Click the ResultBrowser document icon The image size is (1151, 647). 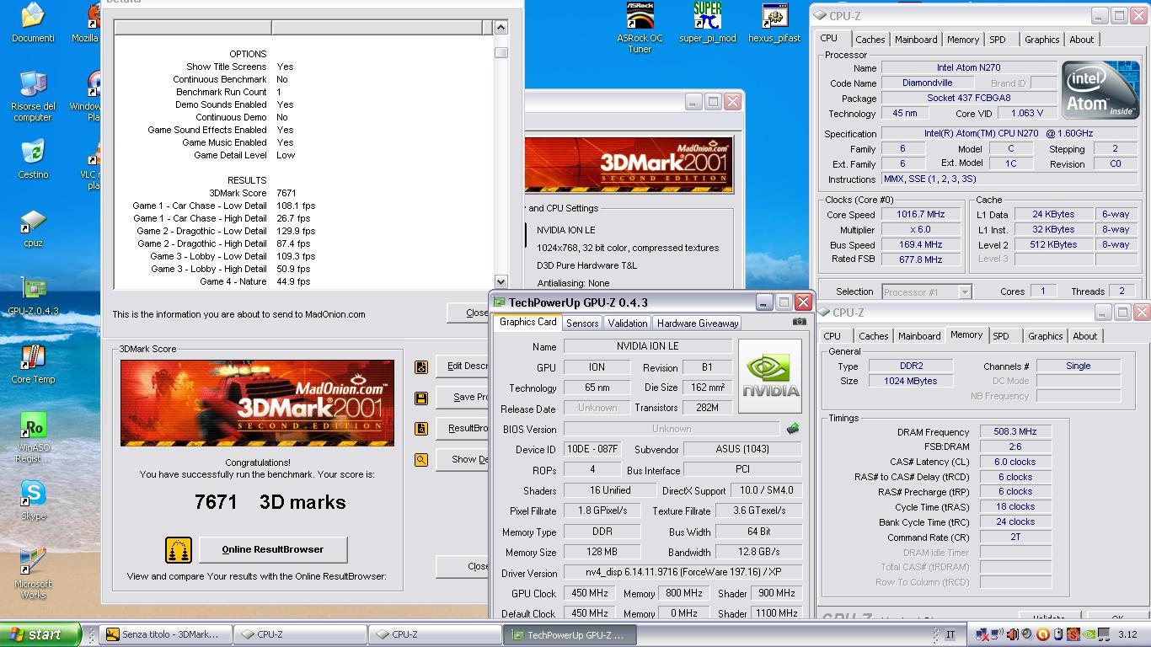click(x=421, y=428)
